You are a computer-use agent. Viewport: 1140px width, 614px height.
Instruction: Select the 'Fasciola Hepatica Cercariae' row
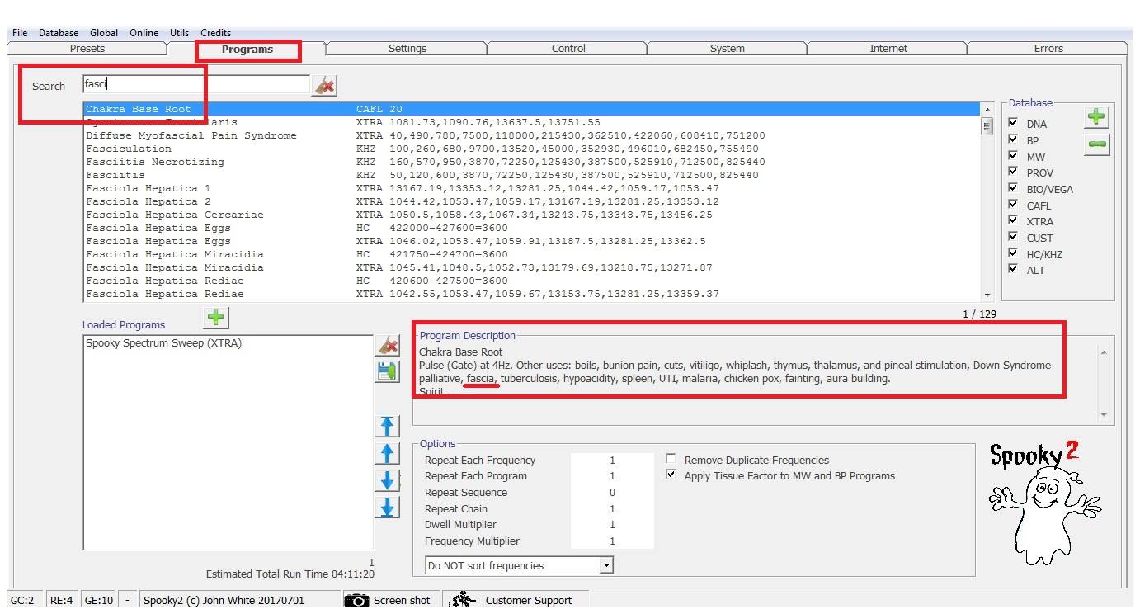[x=532, y=215]
